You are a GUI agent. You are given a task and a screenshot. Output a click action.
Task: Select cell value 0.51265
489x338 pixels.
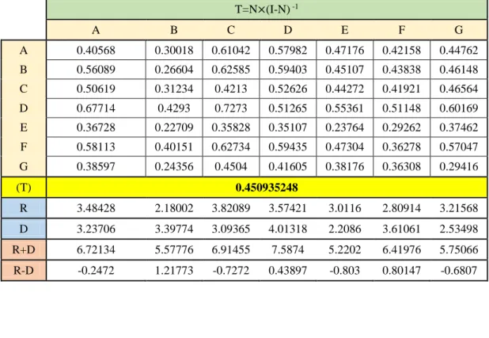tap(288, 108)
